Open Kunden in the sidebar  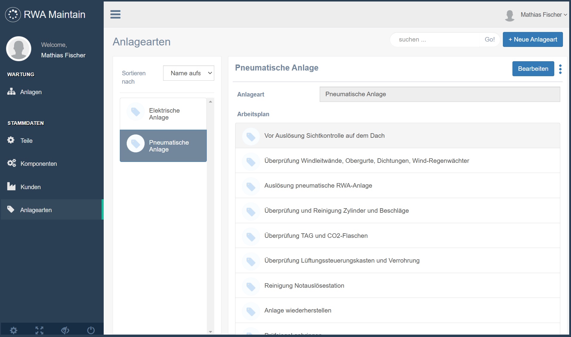pyautogui.click(x=30, y=187)
